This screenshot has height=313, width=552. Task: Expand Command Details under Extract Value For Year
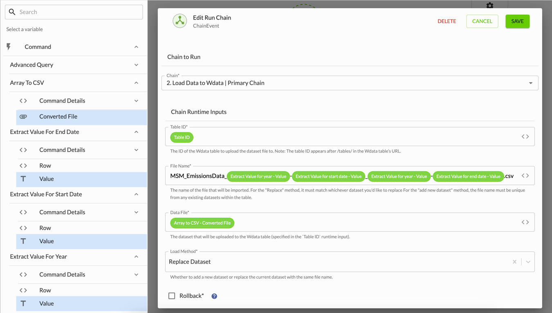point(136,275)
